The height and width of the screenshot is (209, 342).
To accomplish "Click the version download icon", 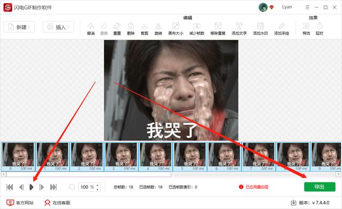I will tap(293, 203).
